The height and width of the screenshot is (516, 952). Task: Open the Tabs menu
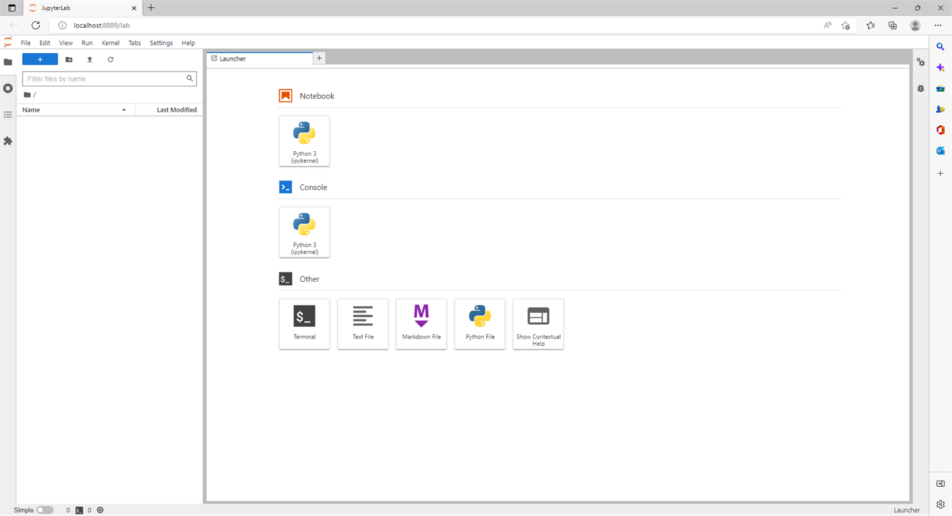135,43
